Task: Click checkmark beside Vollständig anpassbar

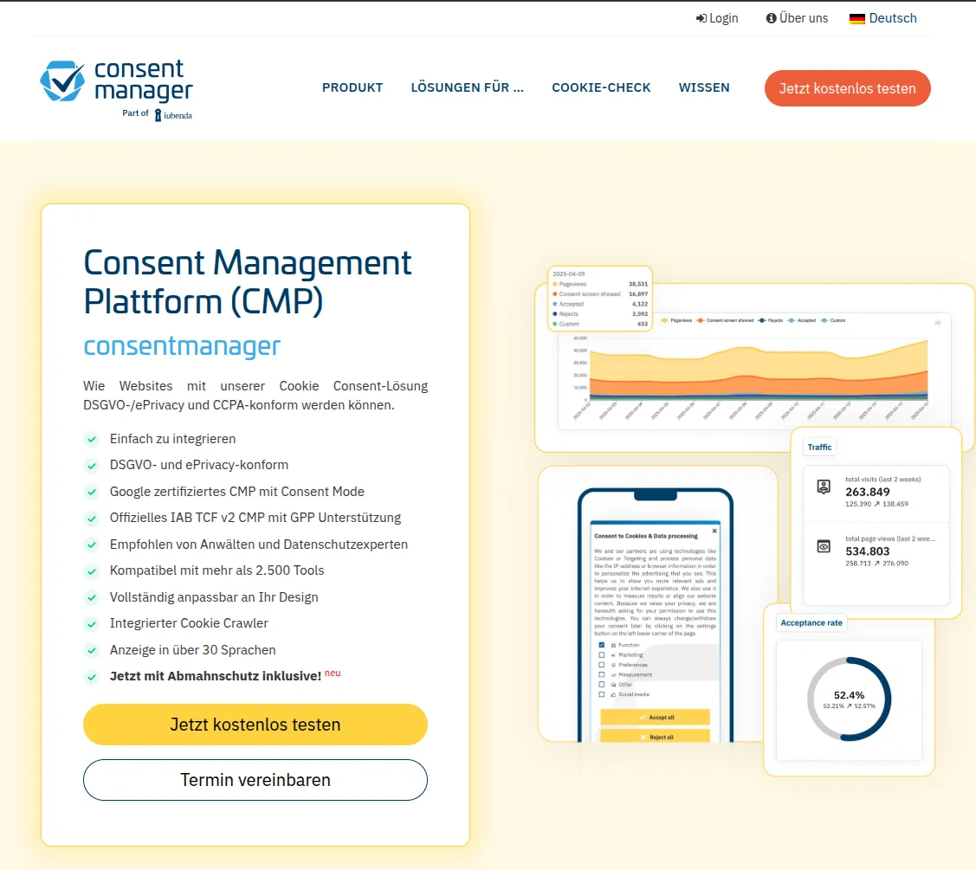Action: pos(92,598)
